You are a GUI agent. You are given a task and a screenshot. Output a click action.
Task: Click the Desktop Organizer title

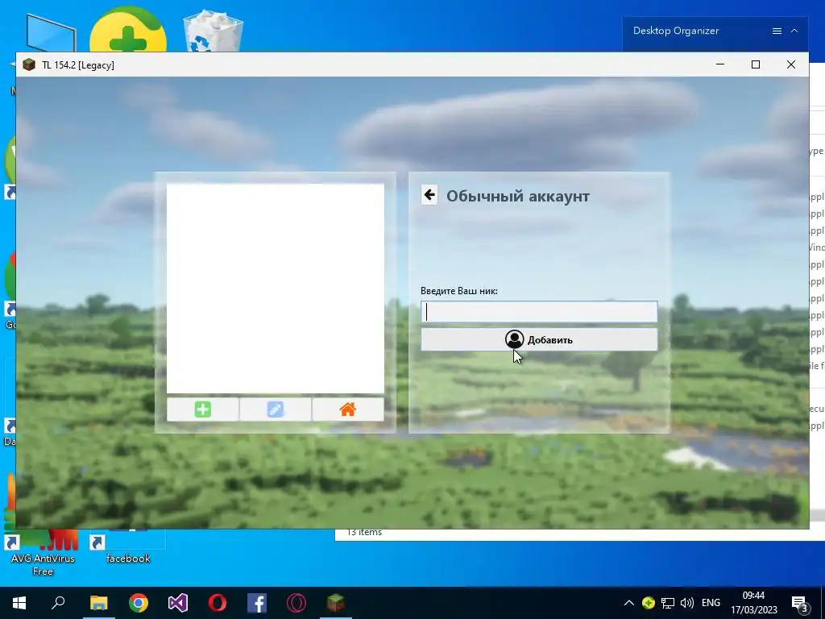point(676,31)
